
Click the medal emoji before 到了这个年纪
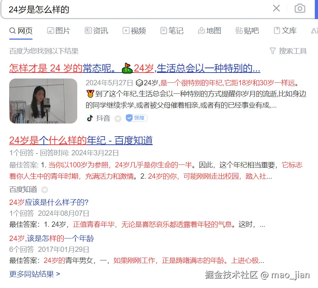[x=90, y=94]
